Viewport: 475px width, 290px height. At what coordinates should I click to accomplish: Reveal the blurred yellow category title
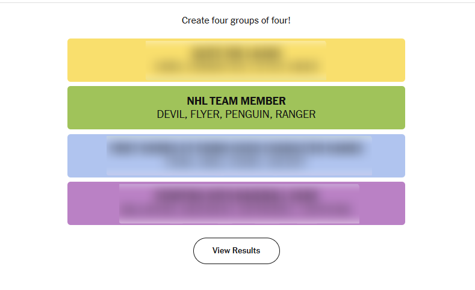(236, 54)
